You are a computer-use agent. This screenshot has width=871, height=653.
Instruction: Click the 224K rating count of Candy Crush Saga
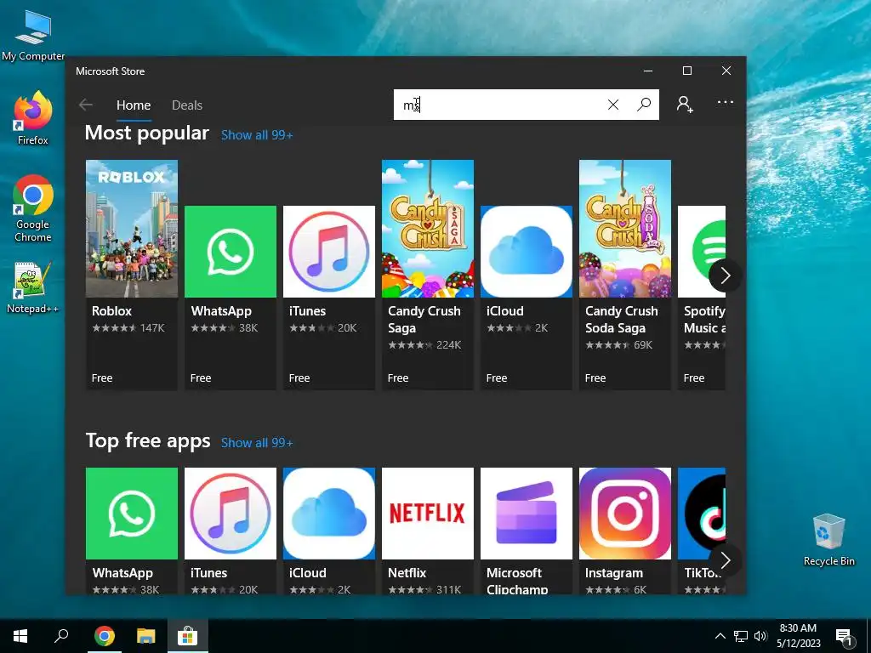[449, 345]
